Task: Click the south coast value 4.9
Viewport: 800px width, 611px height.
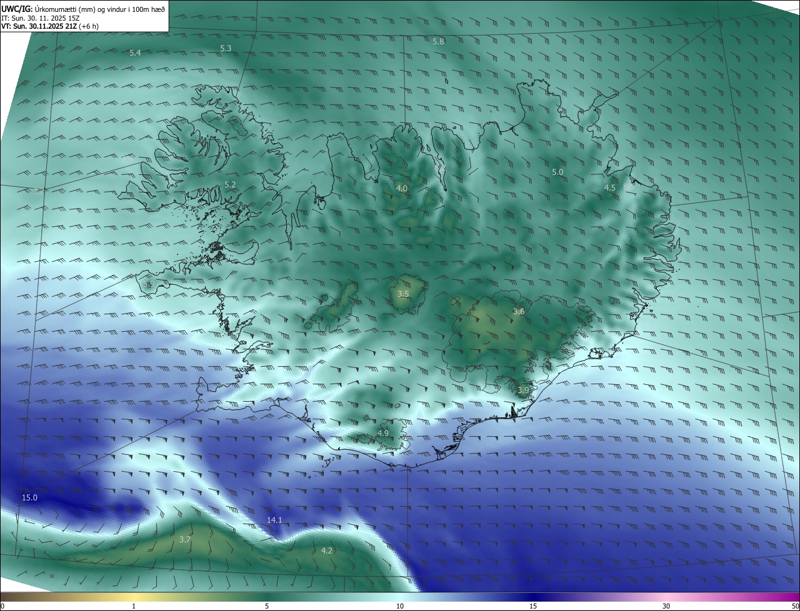Action: 383,433
